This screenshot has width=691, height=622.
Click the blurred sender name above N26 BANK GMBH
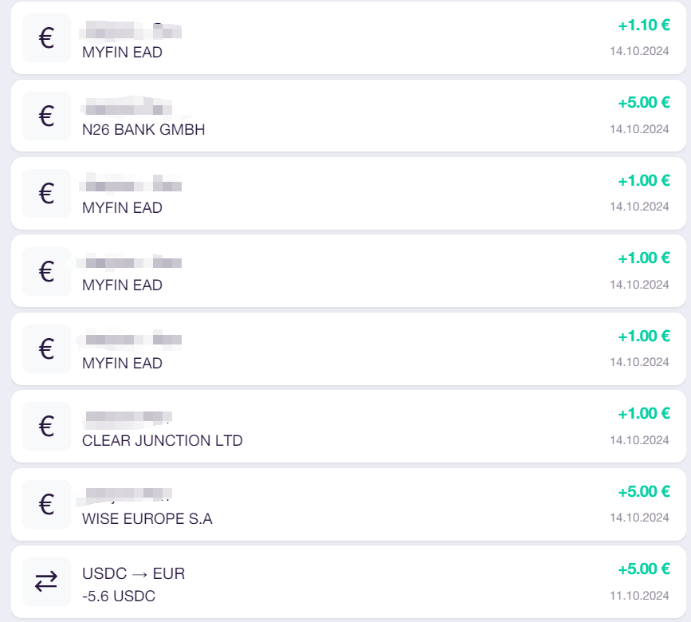coord(127,107)
